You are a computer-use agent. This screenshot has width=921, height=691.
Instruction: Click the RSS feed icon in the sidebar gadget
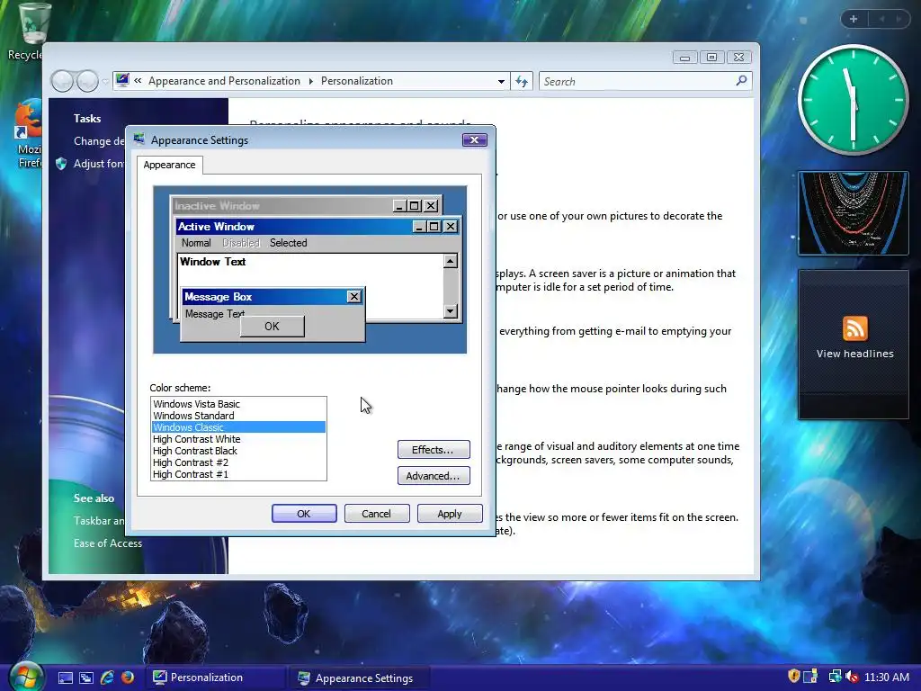(854, 328)
